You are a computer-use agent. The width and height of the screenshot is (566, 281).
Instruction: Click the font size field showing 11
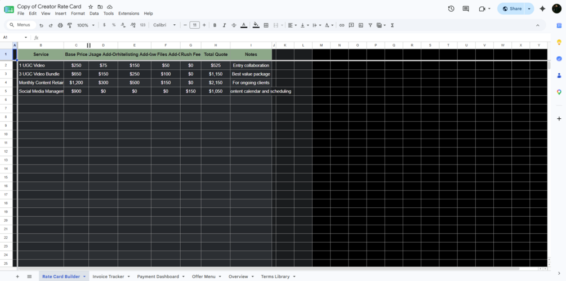pos(194,25)
